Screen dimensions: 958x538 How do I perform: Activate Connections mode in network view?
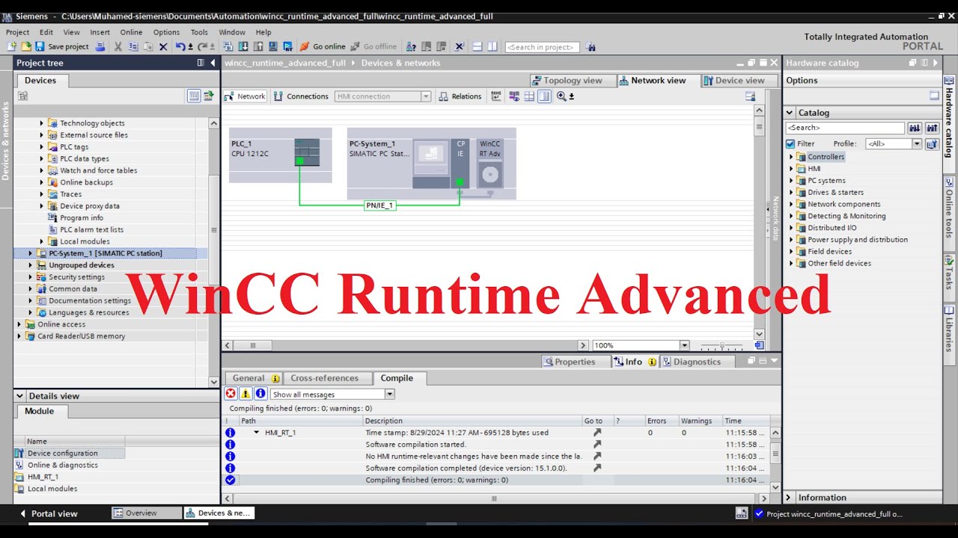(301, 96)
